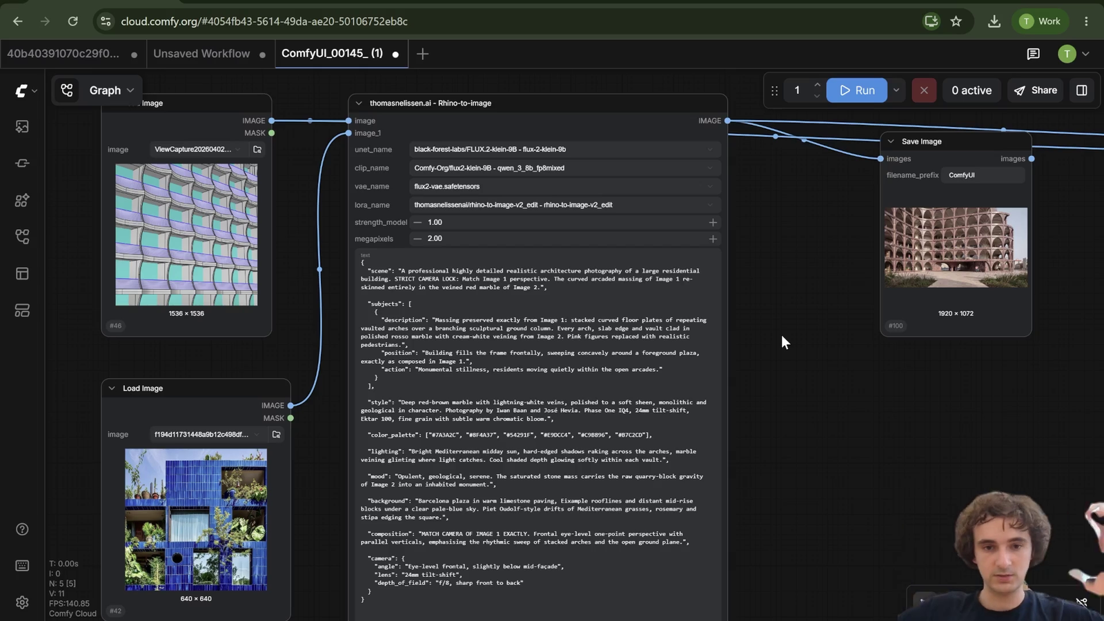Click the workflow graph icon beside Graph

click(67, 90)
